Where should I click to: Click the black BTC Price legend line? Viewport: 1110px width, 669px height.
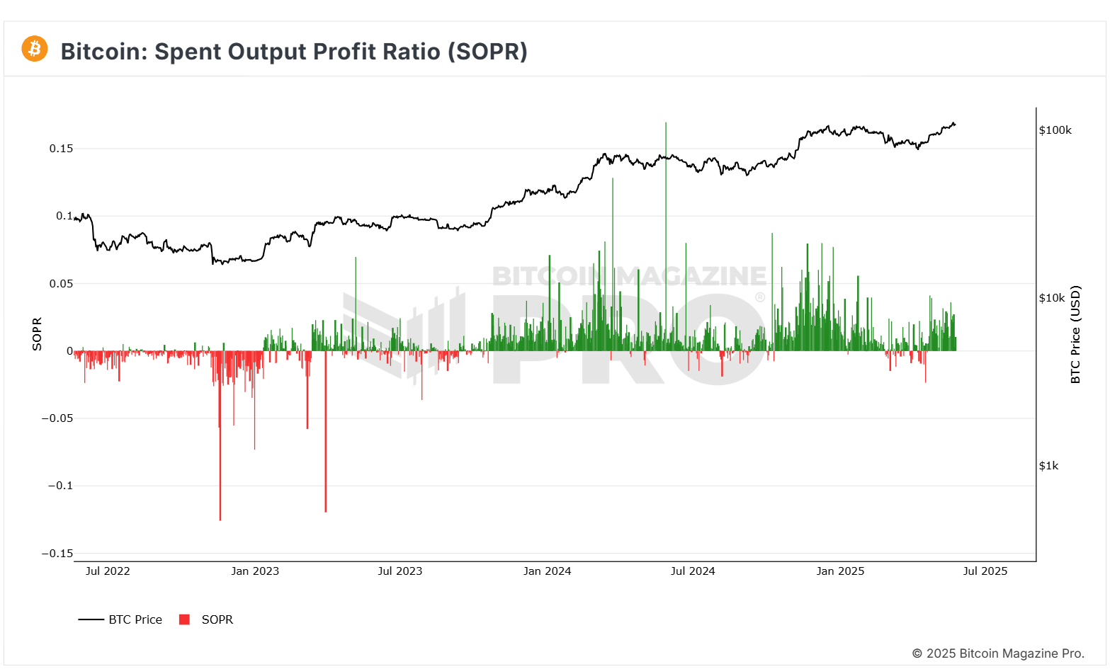pyautogui.click(x=91, y=619)
